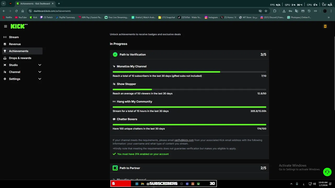This screenshot has width=335, height=188.
Task: Open the browser downloads icon
Action: point(284,11)
